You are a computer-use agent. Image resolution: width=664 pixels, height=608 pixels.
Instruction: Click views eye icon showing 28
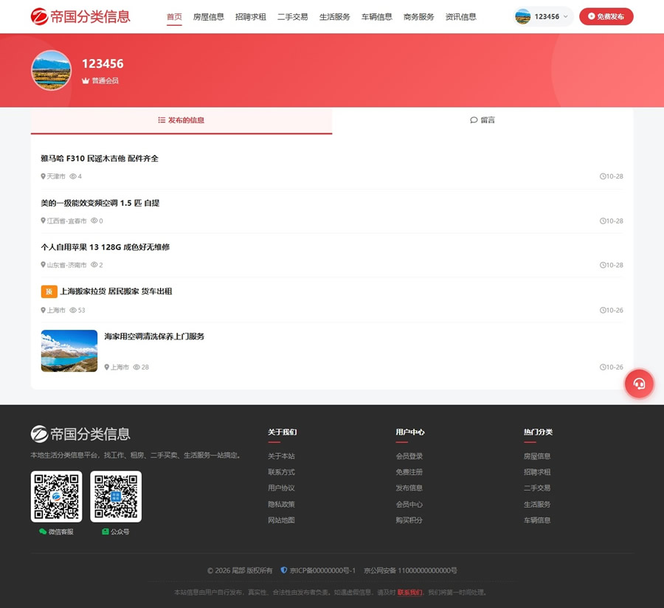(136, 367)
